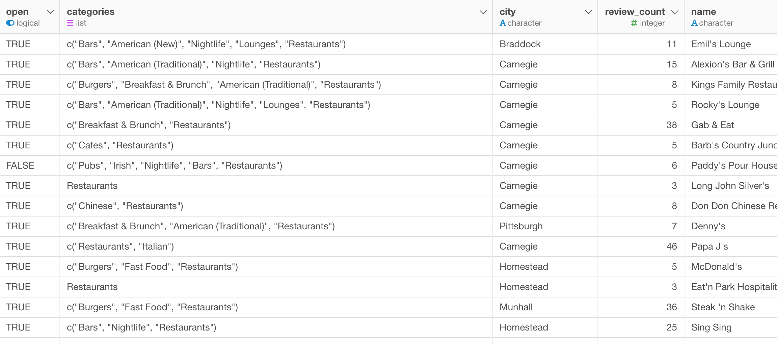Open the categories column dropdown chevron
The image size is (777, 344).
click(x=483, y=12)
